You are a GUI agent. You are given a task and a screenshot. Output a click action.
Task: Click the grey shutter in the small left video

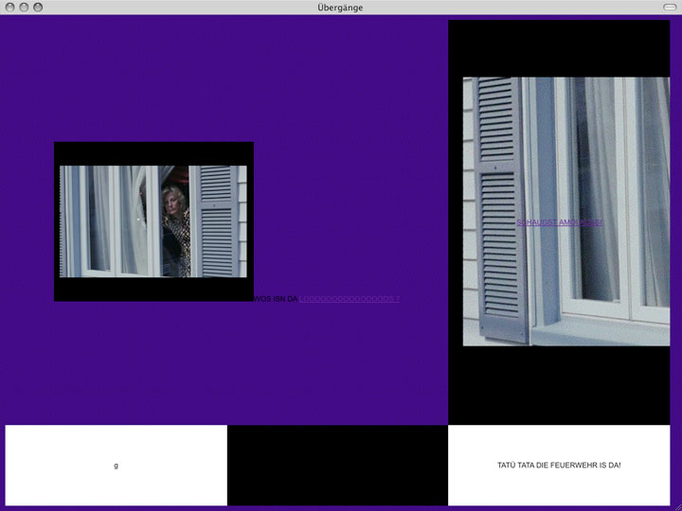click(x=217, y=220)
